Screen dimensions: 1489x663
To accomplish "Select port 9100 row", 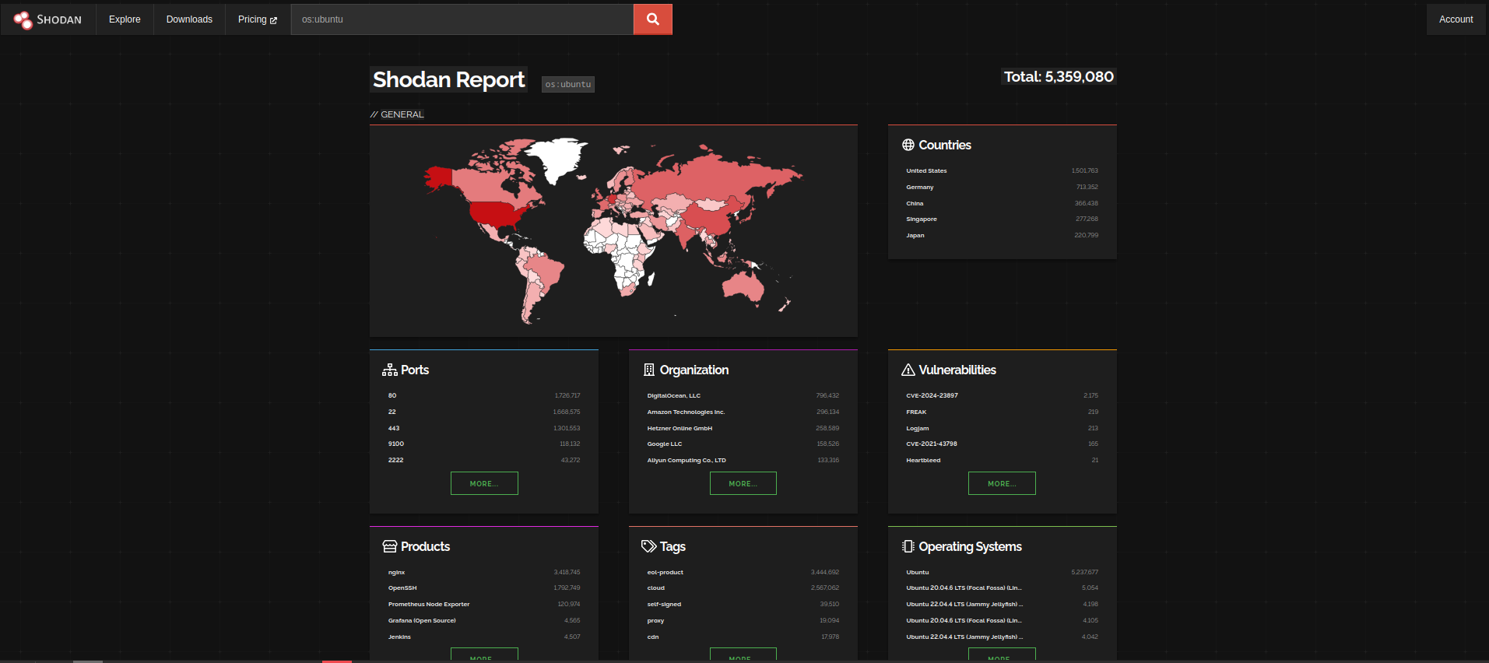I will (x=484, y=444).
